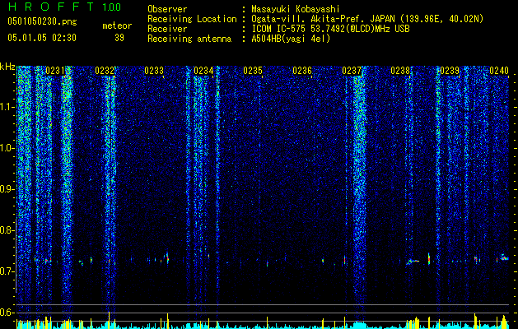Click observer name Masayuki Kobayashi
Viewport: 518px width, 329px height.
[x=296, y=10]
